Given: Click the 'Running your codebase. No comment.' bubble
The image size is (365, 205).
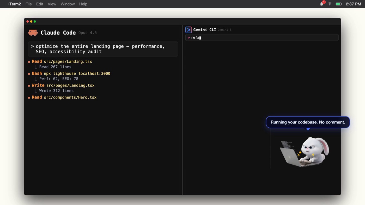Looking at the screenshot, I should click(x=308, y=122).
